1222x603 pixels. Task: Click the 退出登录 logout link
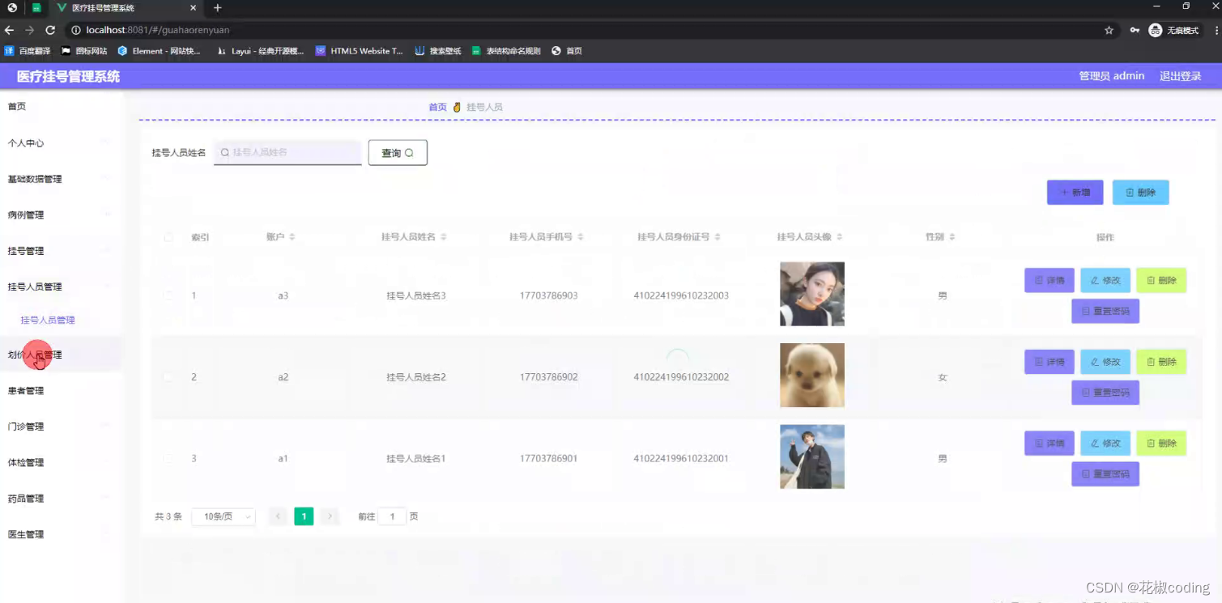click(x=1180, y=76)
